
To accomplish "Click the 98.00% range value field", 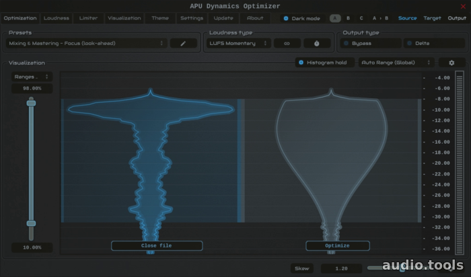I will pos(32,89).
